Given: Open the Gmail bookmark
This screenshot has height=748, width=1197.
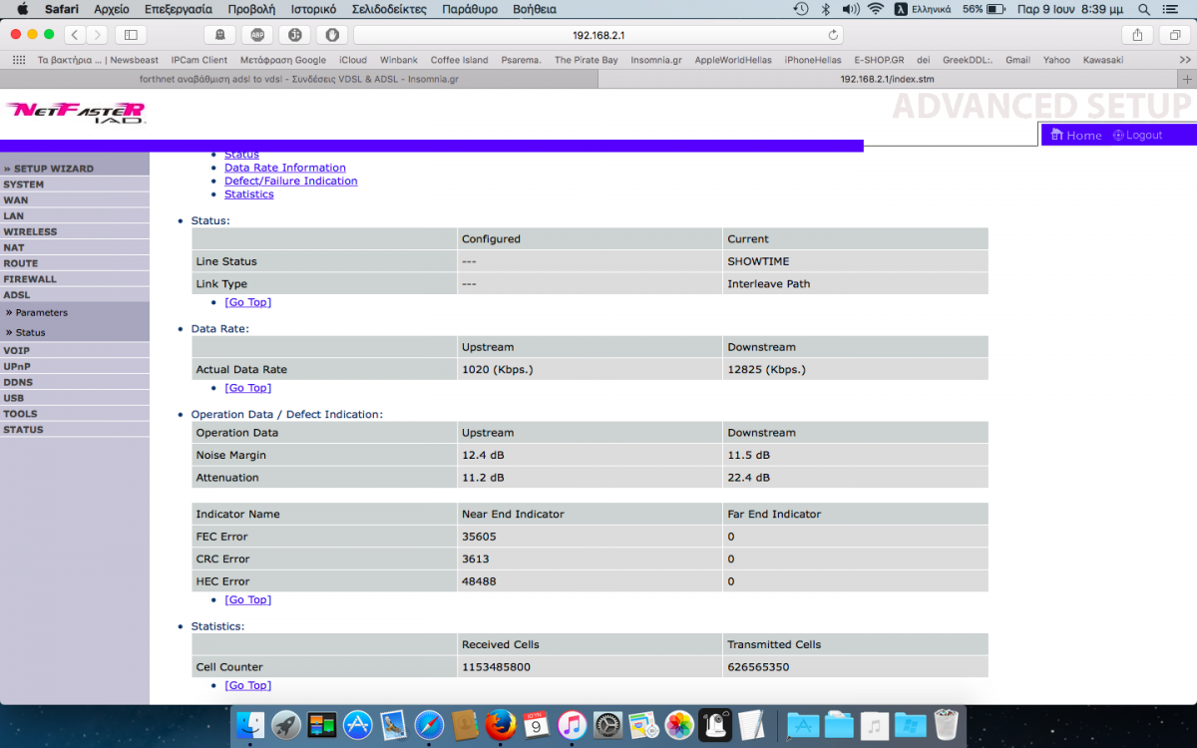Looking at the screenshot, I should pos(1017,60).
